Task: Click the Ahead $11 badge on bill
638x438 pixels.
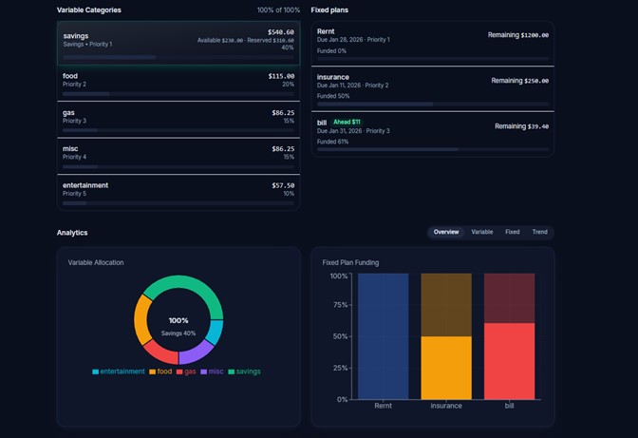Action: [x=347, y=123]
